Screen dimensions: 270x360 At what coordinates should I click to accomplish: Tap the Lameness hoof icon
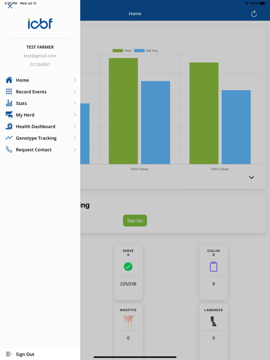click(214, 321)
